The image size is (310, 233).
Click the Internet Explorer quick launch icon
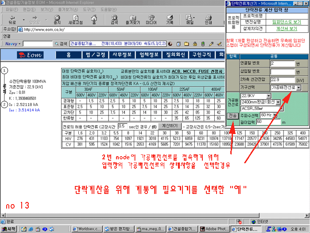click(x=31, y=229)
